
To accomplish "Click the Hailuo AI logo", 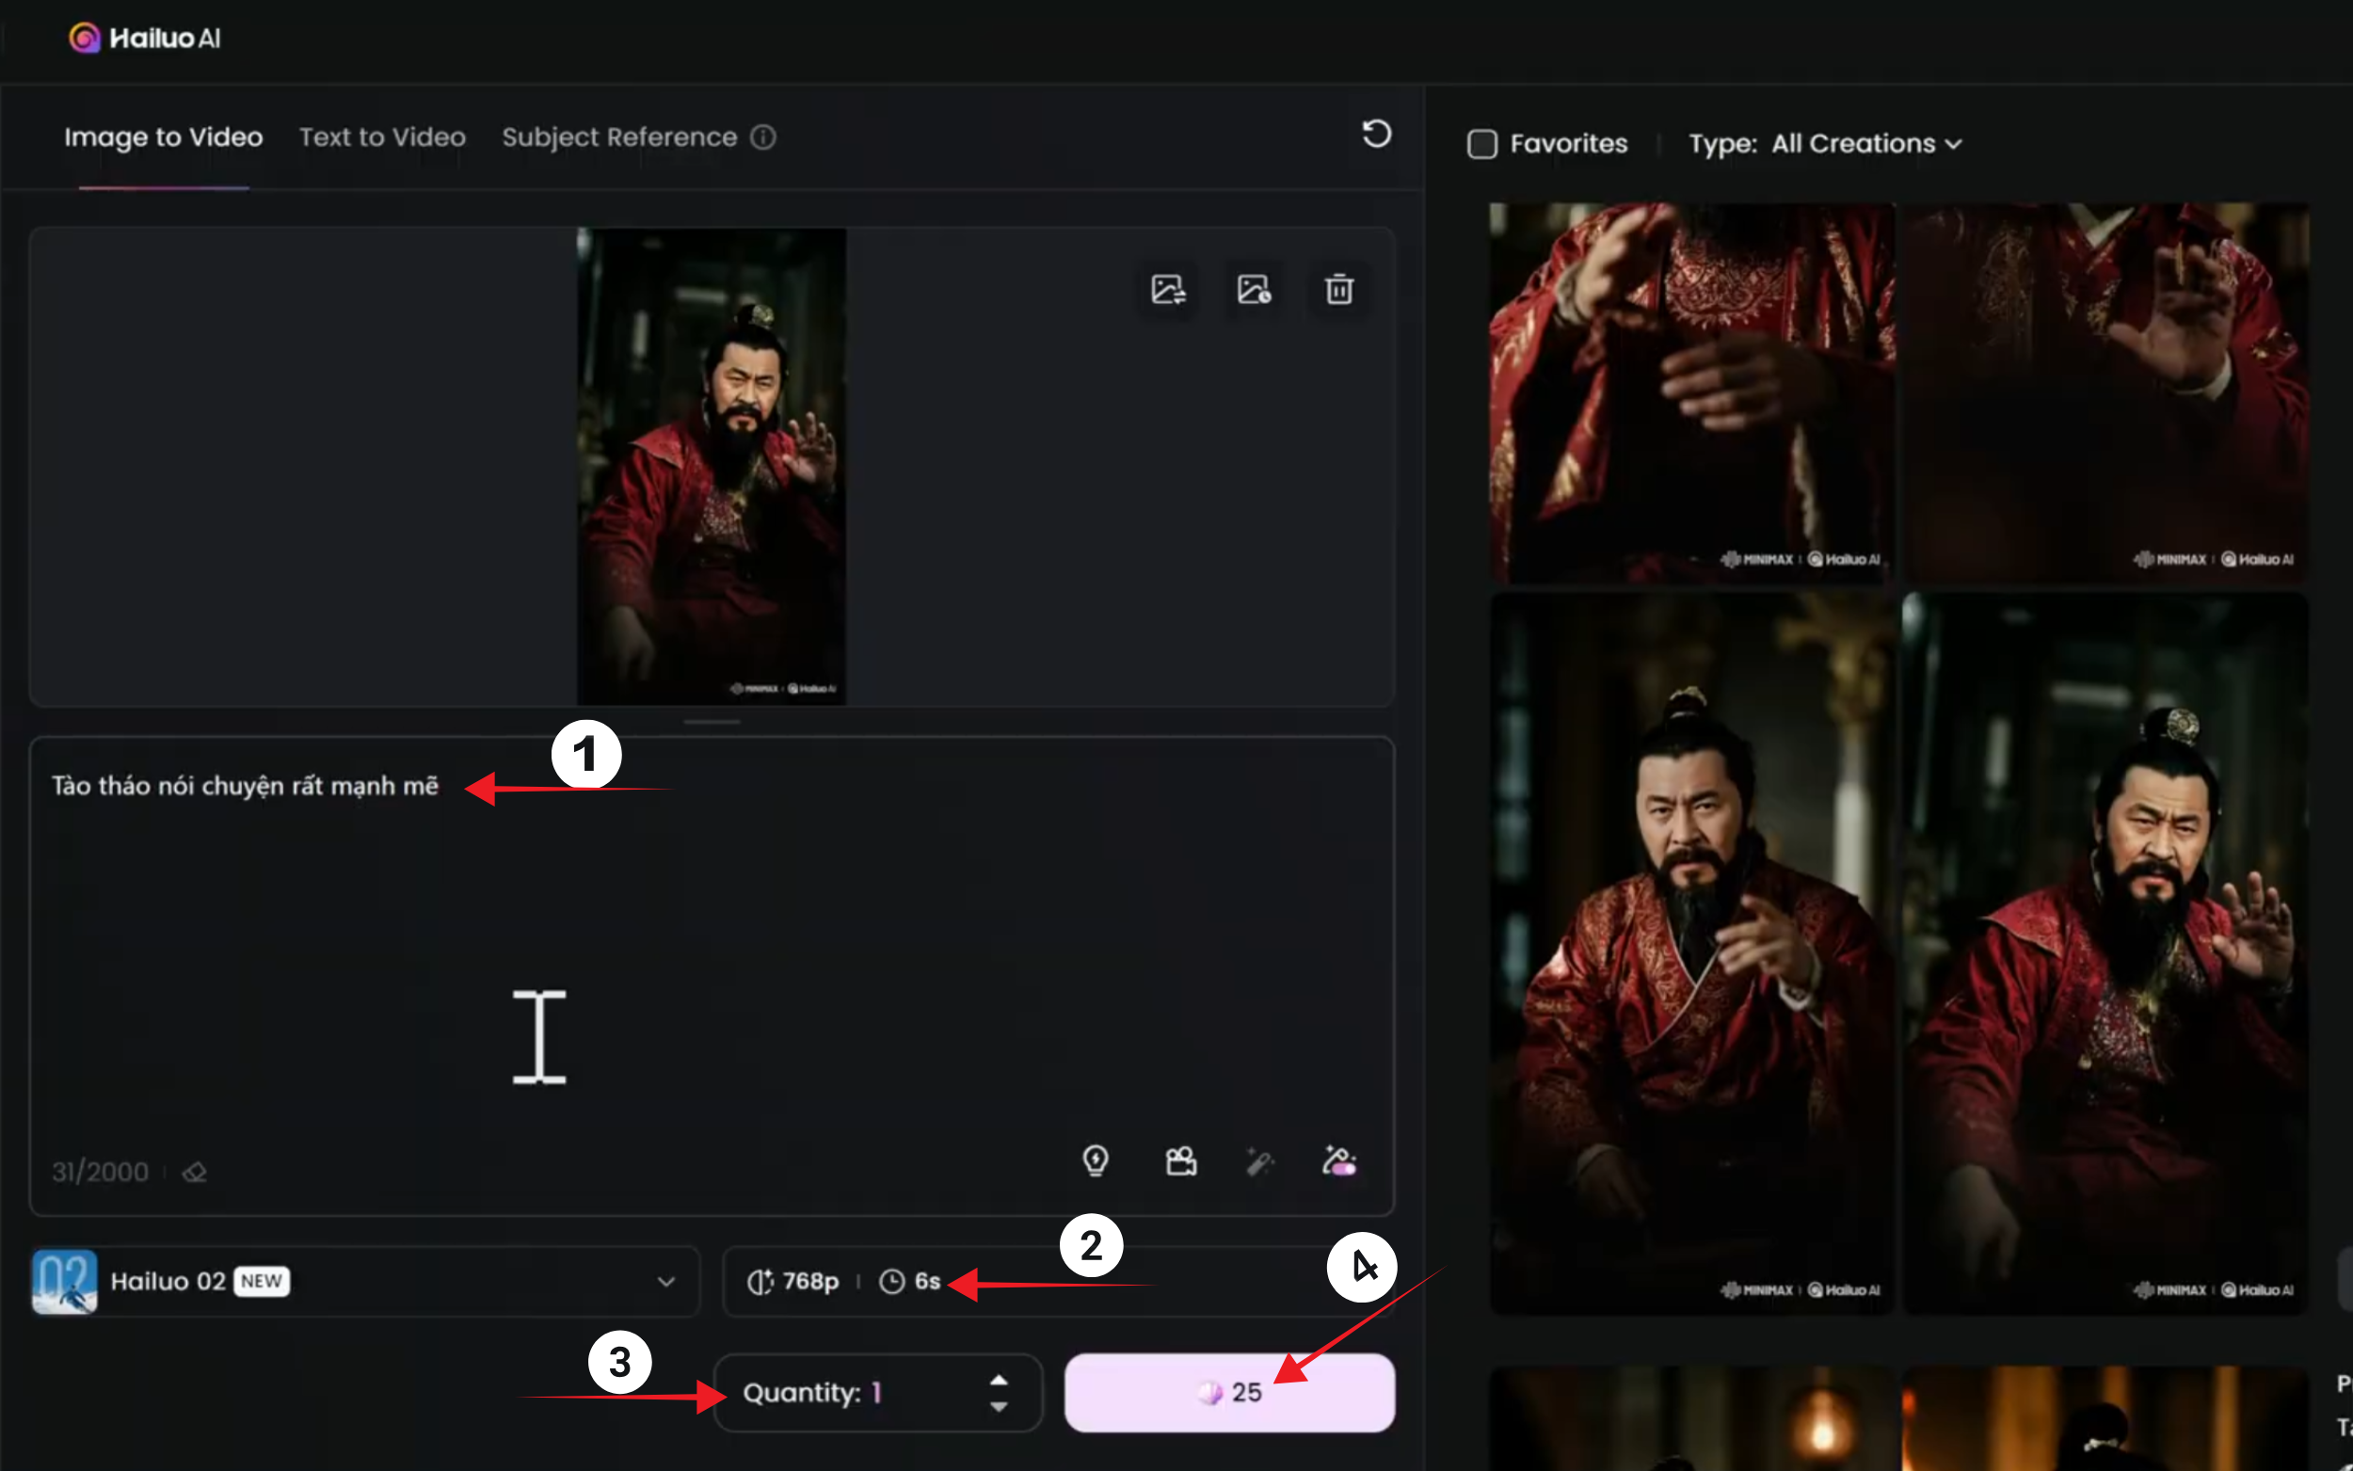I will click(x=145, y=38).
